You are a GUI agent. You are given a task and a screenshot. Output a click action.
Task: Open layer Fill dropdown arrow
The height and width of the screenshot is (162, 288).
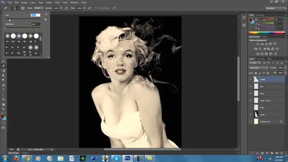pyautogui.click(x=285, y=73)
